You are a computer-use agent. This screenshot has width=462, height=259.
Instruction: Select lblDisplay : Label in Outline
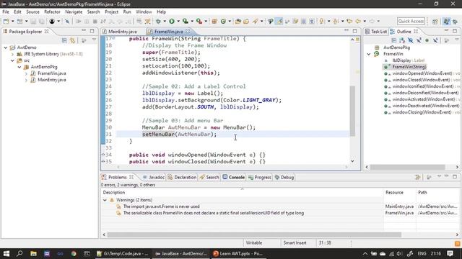[408, 60]
